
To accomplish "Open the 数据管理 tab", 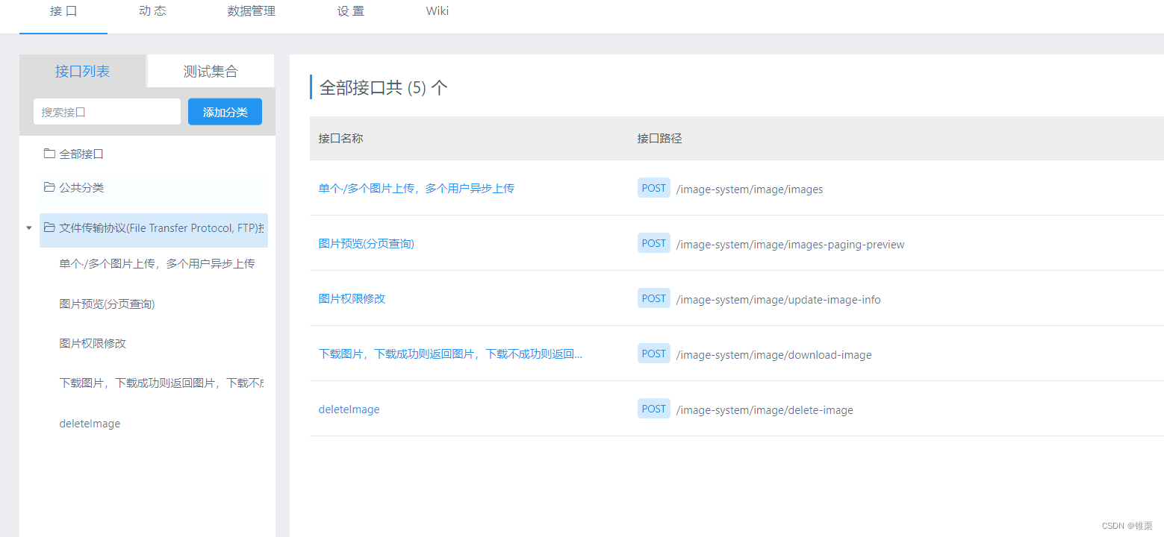I will (252, 11).
